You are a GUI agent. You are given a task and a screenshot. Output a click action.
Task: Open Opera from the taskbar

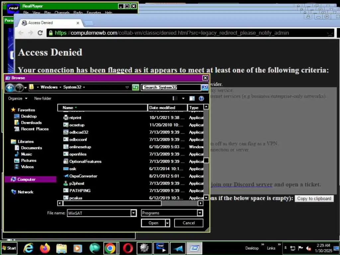[128, 248]
